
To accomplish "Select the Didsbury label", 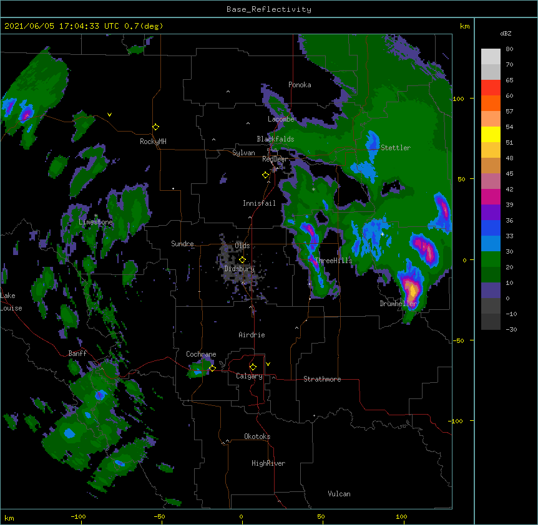I will click(240, 269).
